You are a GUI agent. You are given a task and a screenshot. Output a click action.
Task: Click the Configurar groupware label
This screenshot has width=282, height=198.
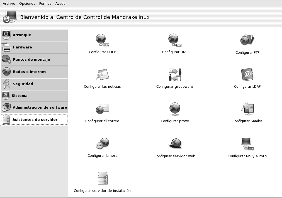point(175,86)
